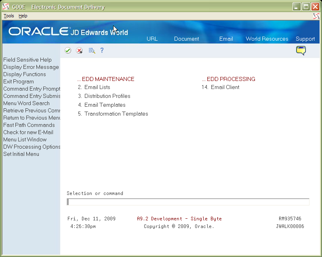Select Retrieve Previous Command in sidebar
322x257 pixels.
click(x=32, y=111)
